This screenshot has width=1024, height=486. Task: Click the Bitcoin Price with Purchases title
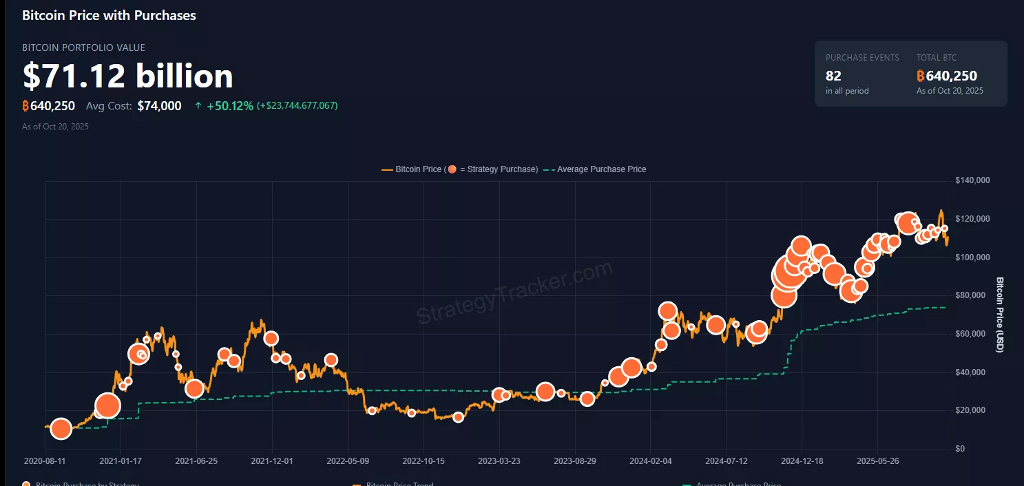point(109,14)
